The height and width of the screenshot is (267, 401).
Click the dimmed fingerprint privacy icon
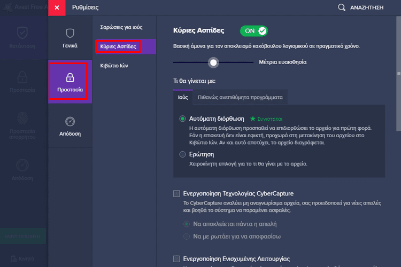coord(22,118)
